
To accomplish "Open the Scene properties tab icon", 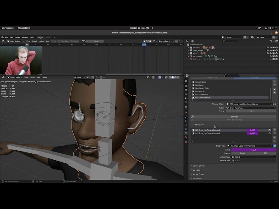I will (186, 98).
